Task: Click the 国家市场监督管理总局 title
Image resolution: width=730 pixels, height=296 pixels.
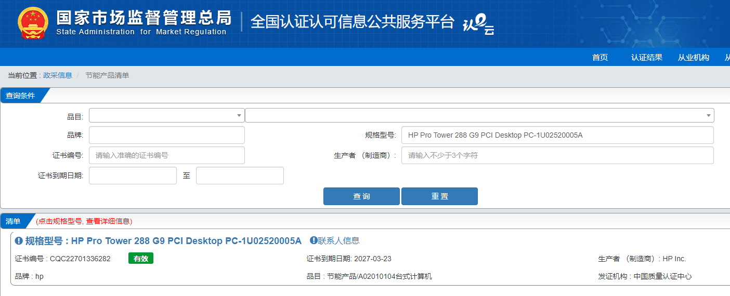Action: click(144, 18)
